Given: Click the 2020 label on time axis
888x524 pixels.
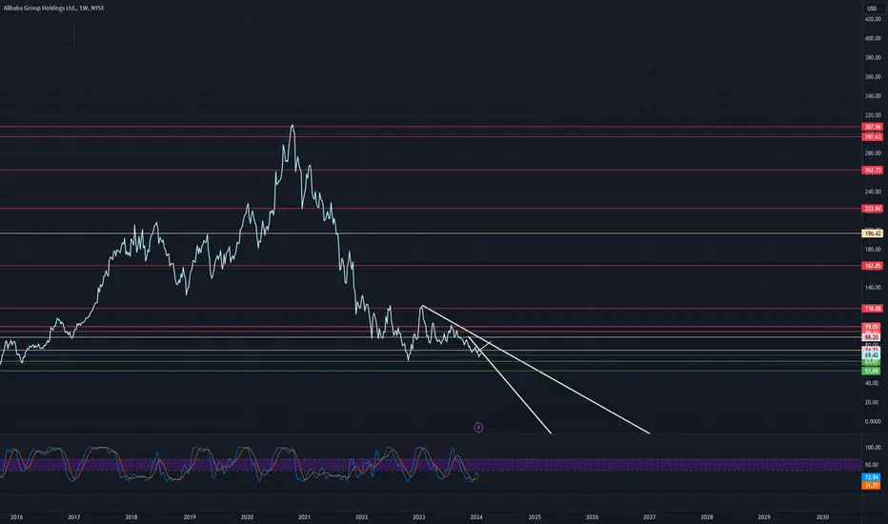Looking at the screenshot, I should [247, 517].
